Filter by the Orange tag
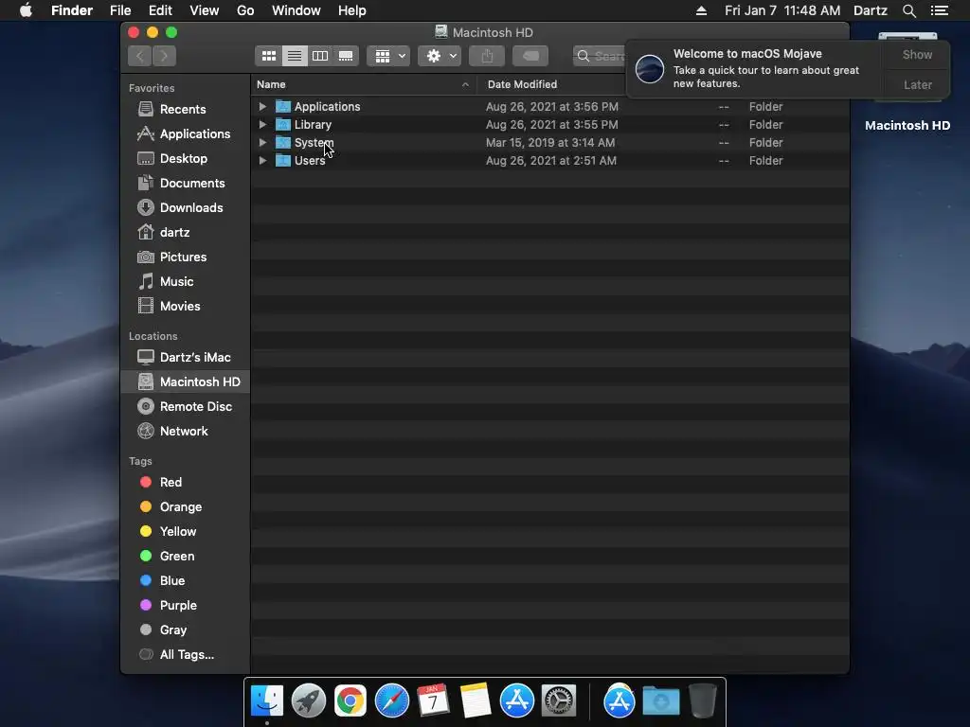Image resolution: width=970 pixels, height=727 pixels. click(x=180, y=507)
